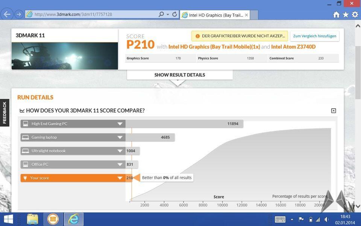The height and width of the screenshot is (226, 361).
Task: Expand the Gaming laptop dropdown
Action: pos(120,137)
